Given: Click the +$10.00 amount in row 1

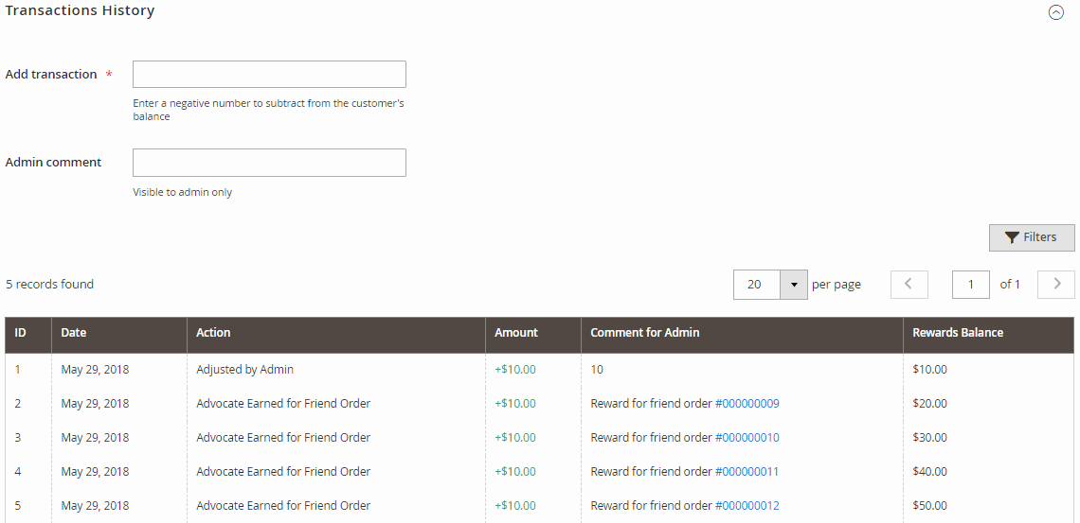Looking at the screenshot, I should click(x=515, y=369).
